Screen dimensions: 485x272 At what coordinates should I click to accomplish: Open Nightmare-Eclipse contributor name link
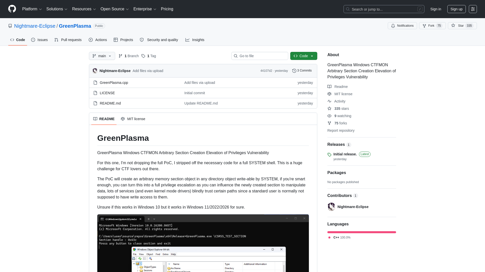tap(353, 207)
